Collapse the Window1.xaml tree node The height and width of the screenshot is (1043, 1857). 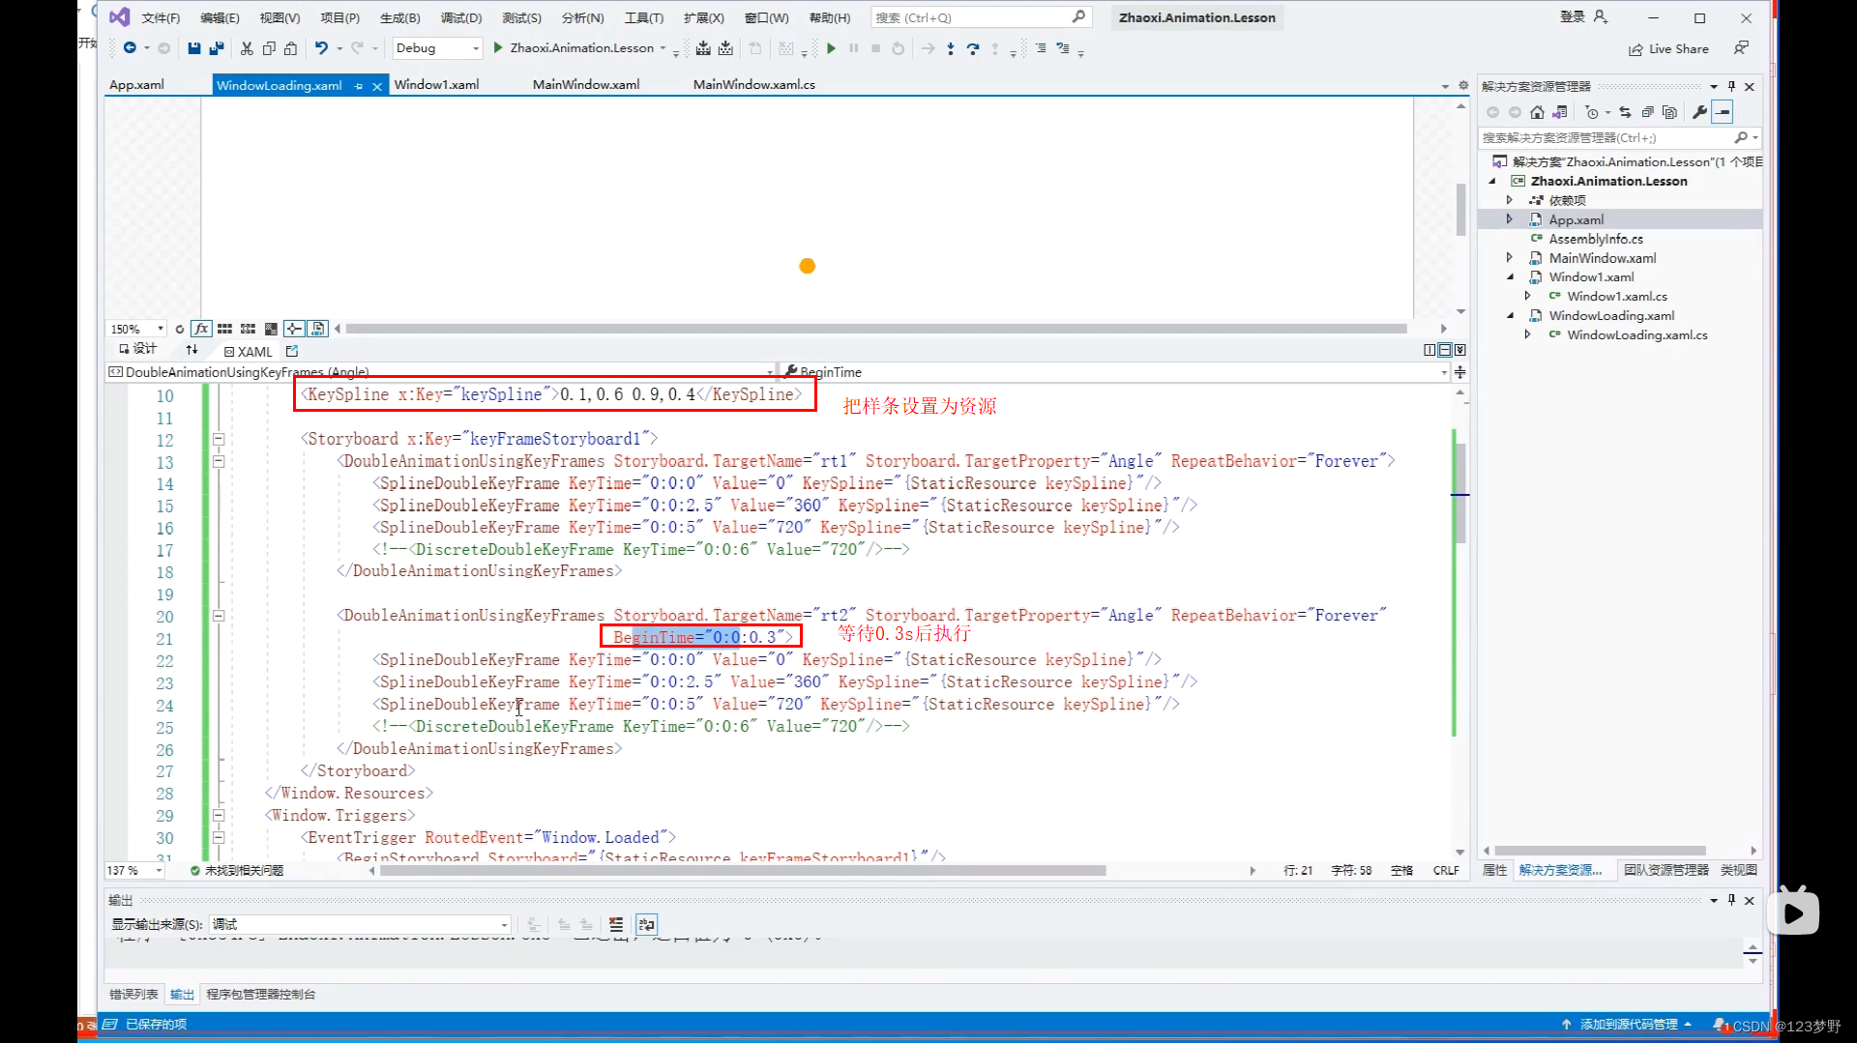(1509, 277)
